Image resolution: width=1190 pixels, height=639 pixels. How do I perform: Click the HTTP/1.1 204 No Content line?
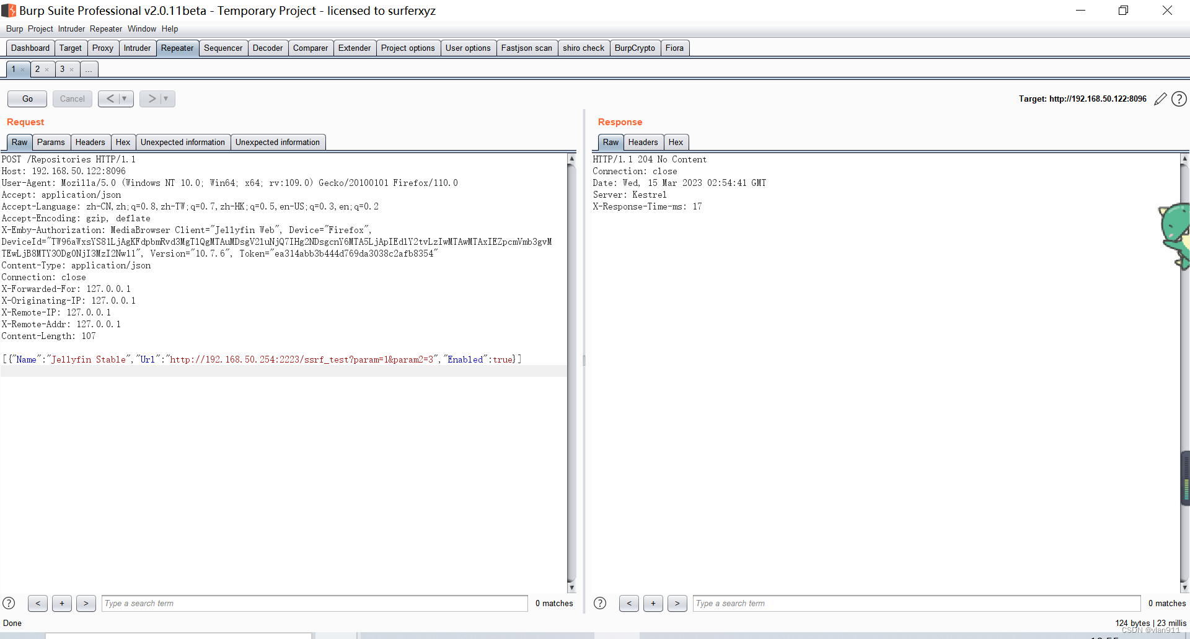coord(650,159)
